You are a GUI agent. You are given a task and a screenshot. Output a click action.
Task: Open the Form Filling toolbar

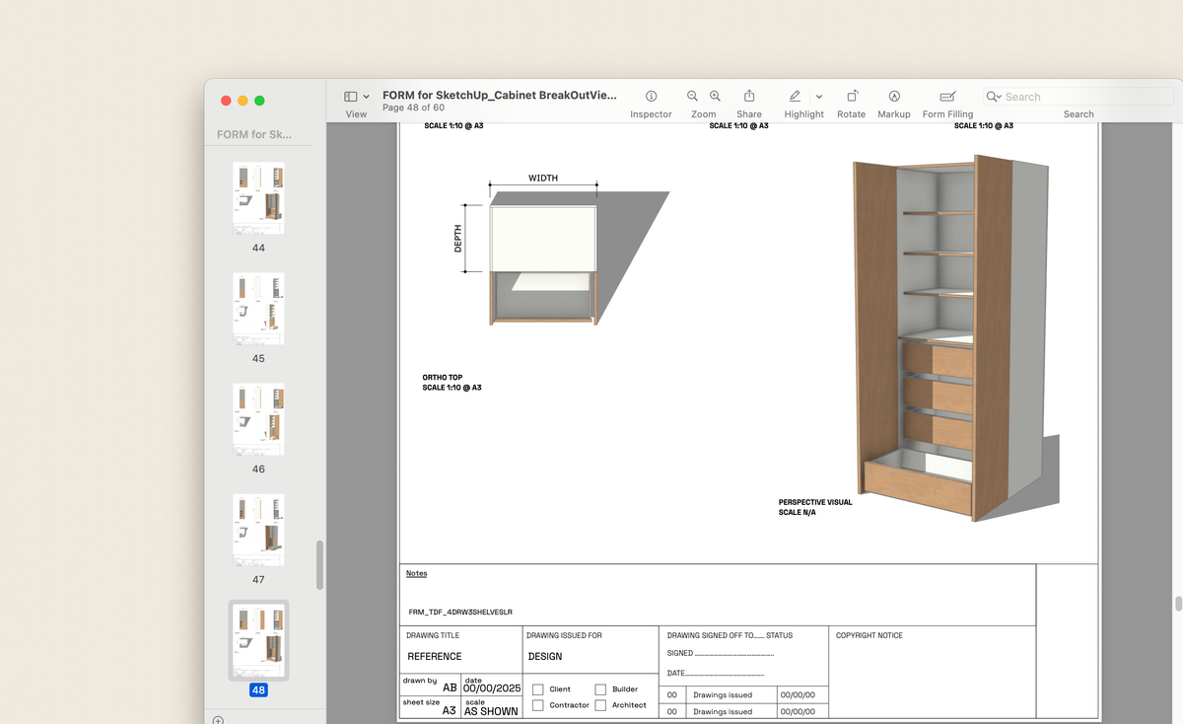point(947,97)
